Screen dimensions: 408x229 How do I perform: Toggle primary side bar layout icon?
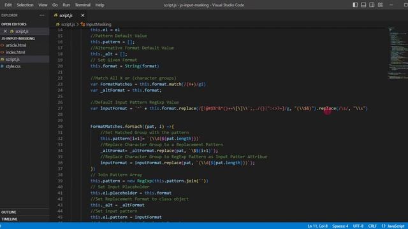(x=355, y=5)
